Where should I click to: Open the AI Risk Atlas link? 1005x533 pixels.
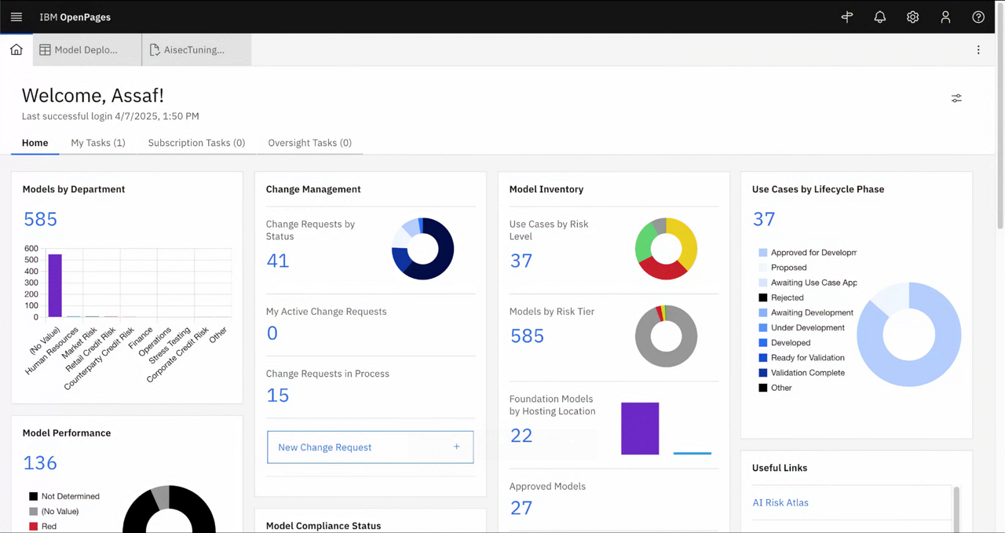point(780,502)
